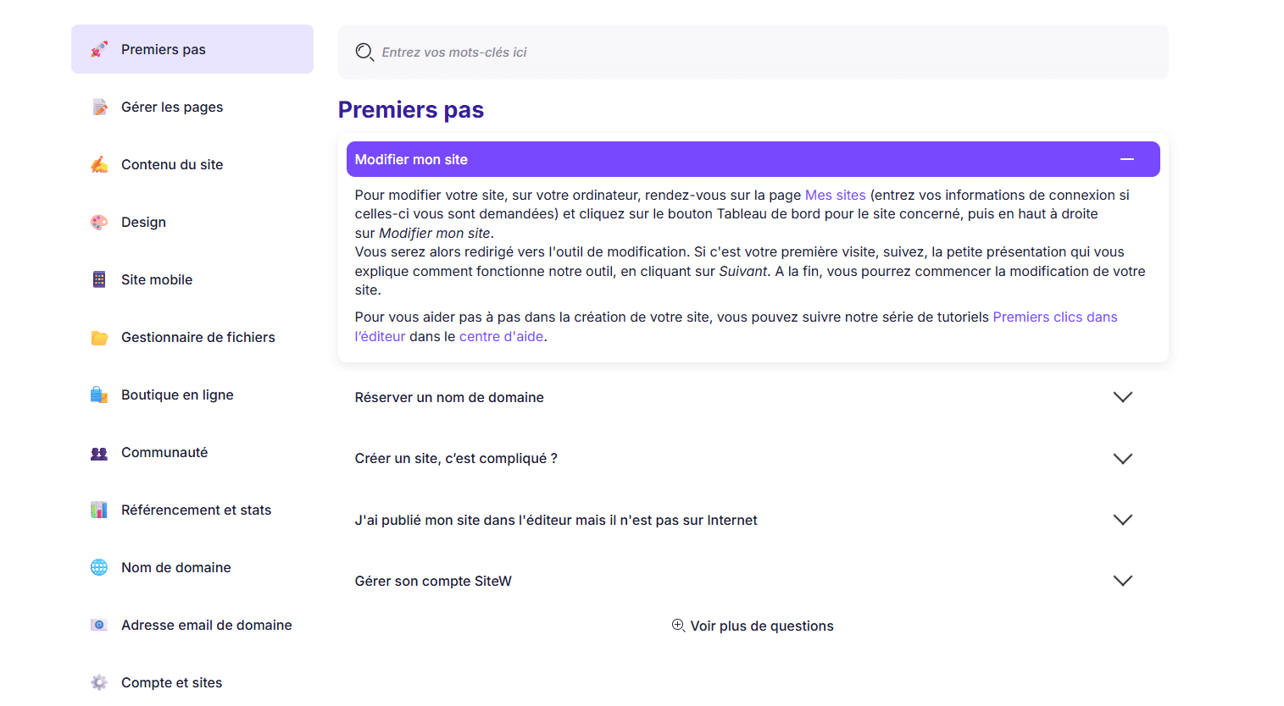
Task: Click the chart icon beside Référencement et stats
Action: 98,510
